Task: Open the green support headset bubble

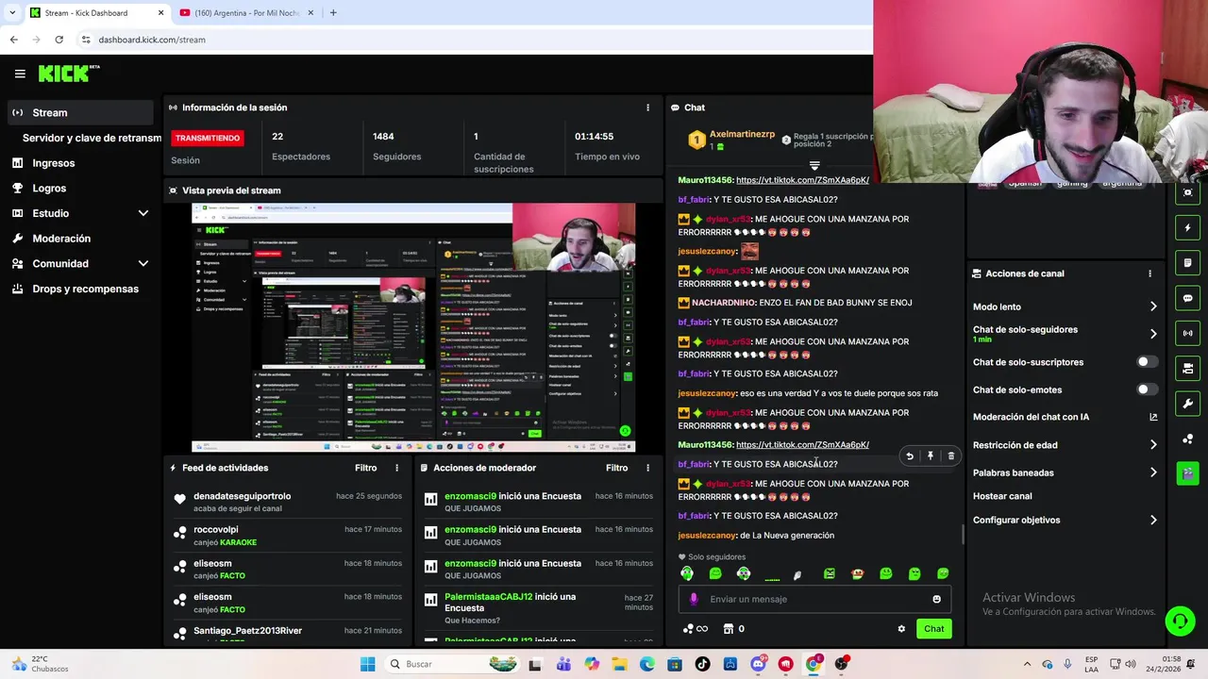Action: 1180,621
